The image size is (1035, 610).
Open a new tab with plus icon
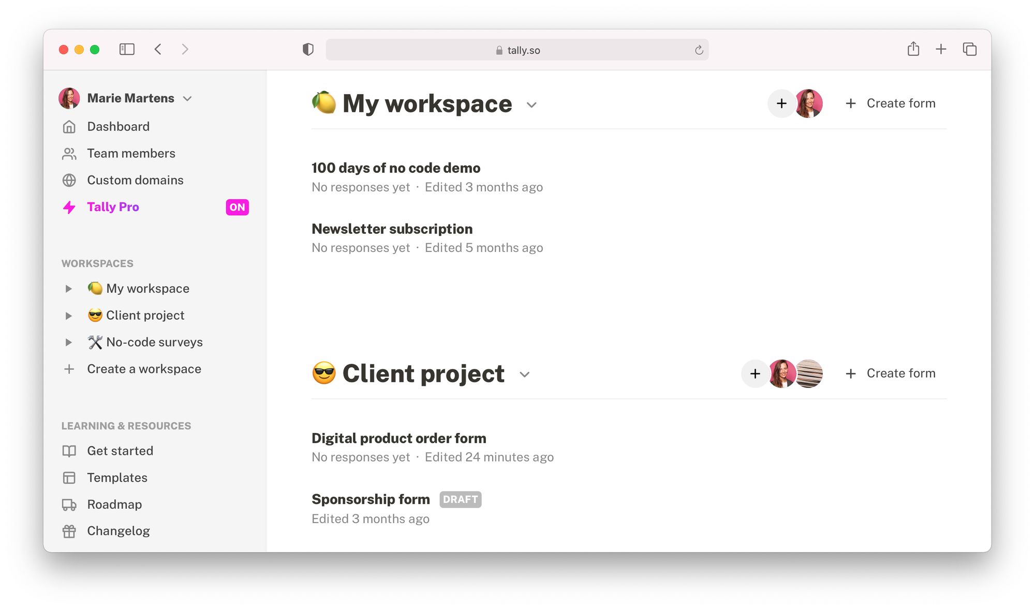tap(941, 49)
